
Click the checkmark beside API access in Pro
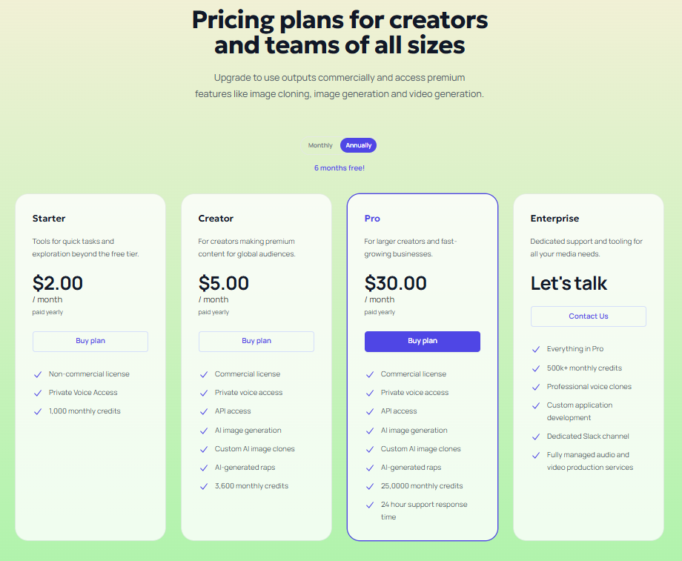pos(370,411)
